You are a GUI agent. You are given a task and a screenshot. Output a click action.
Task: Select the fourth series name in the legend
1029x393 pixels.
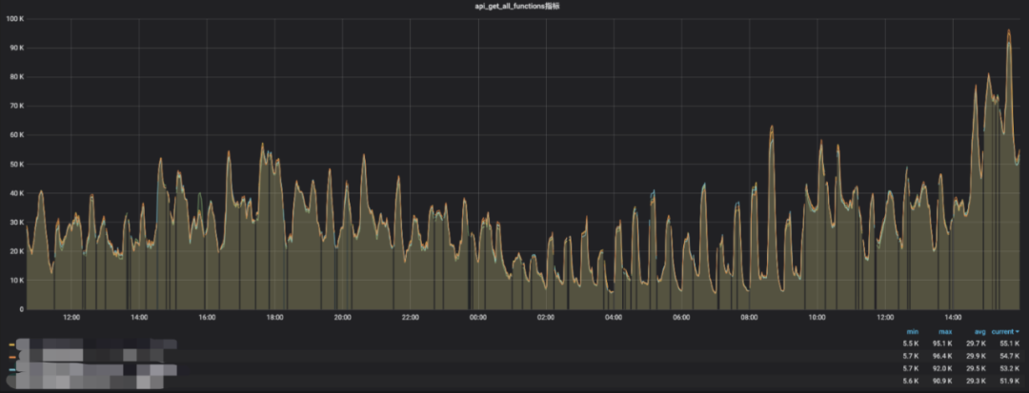[86, 382]
